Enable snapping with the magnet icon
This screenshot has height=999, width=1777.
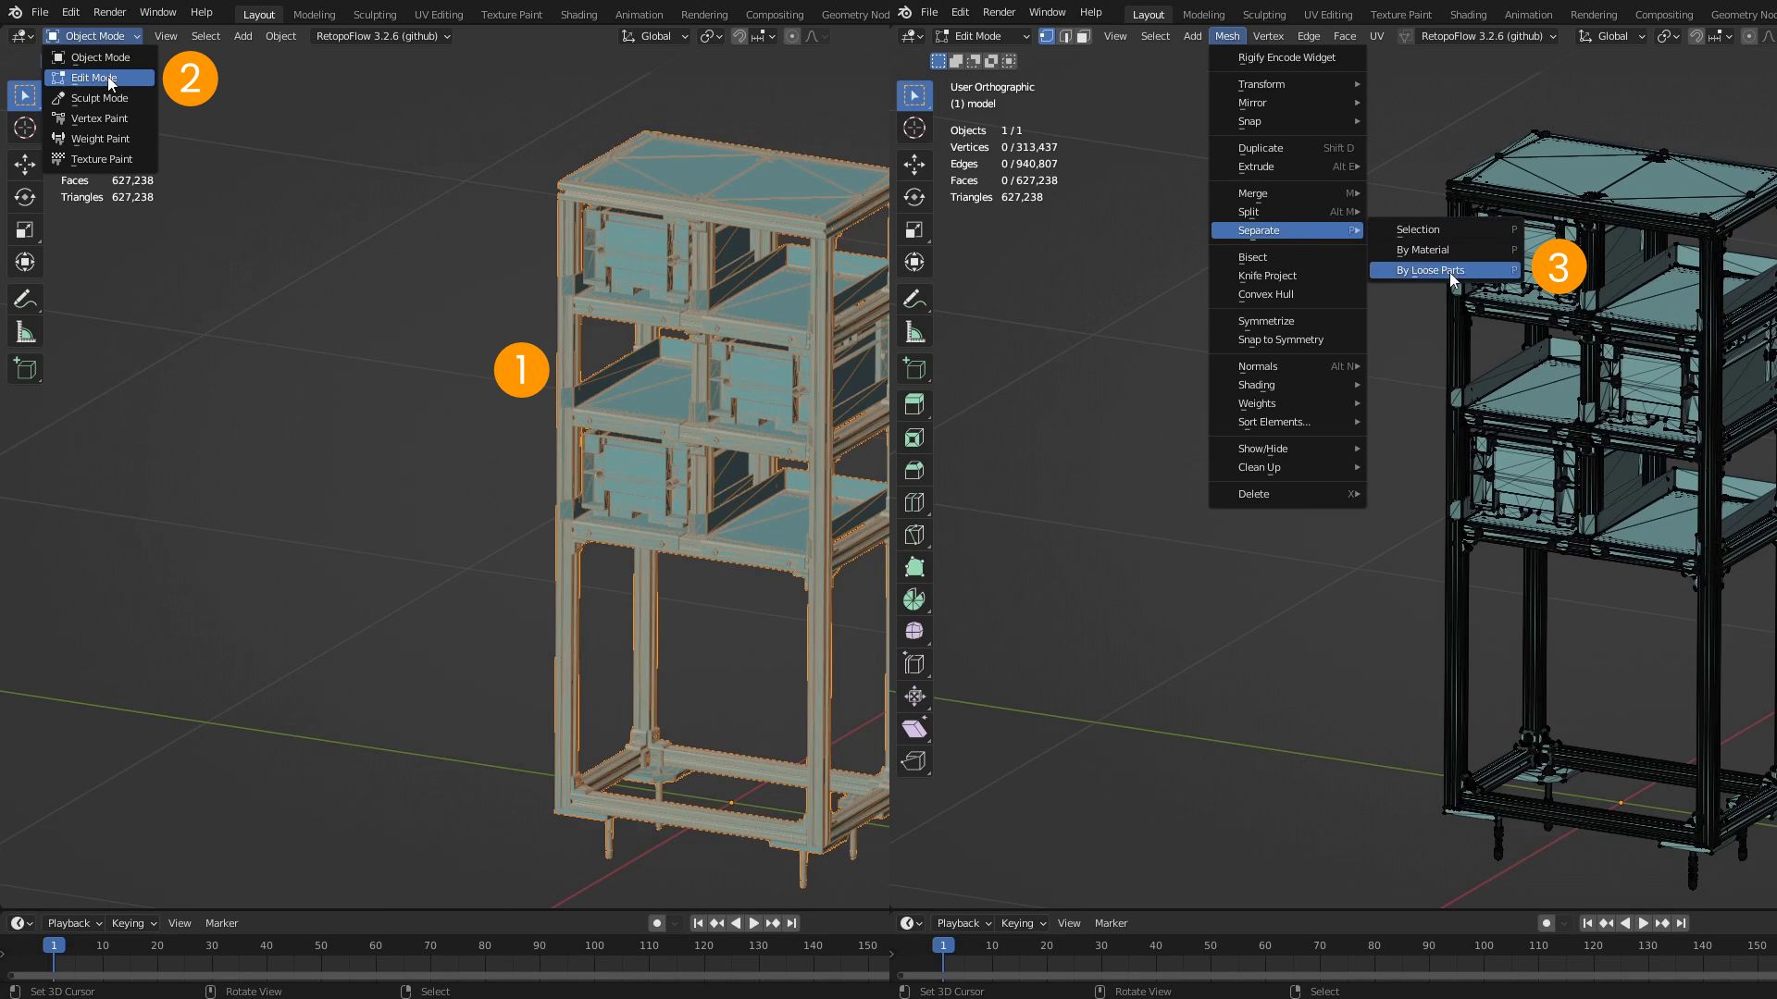[1696, 36]
